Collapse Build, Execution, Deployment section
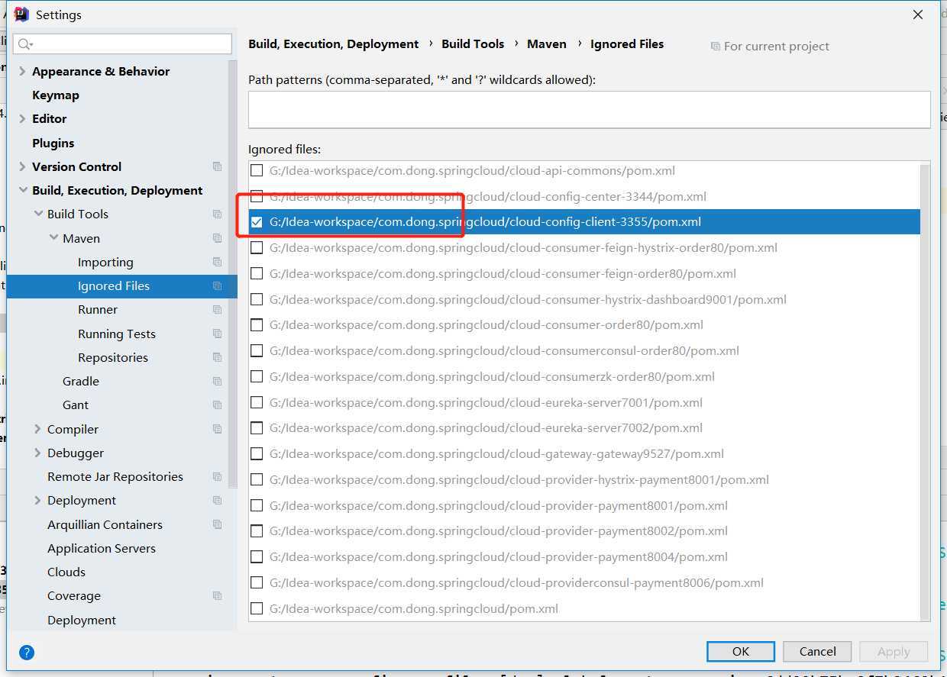This screenshot has height=677, width=947. [22, 190]
